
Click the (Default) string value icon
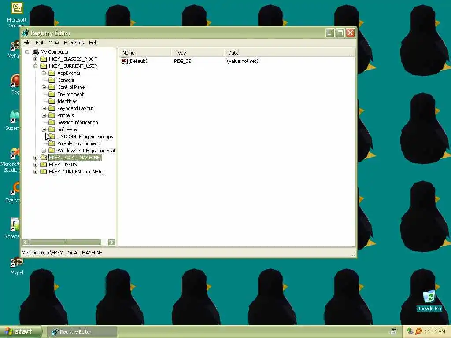point(124,61)
